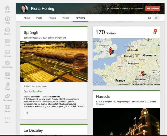Click the Sprüngli macaroons photo

tap(54, 62)
